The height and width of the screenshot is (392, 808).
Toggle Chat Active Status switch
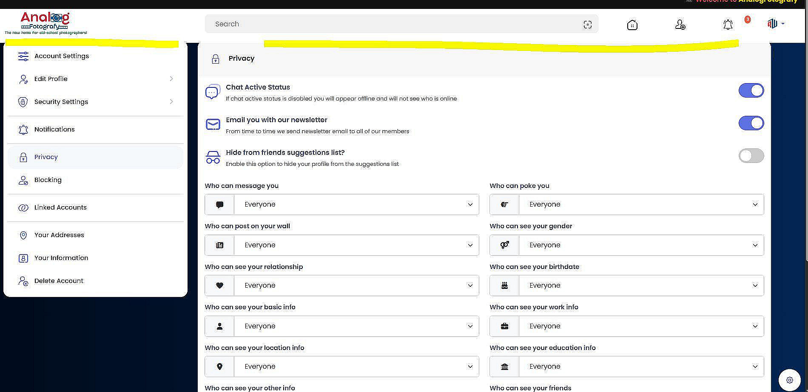point(751,90)
